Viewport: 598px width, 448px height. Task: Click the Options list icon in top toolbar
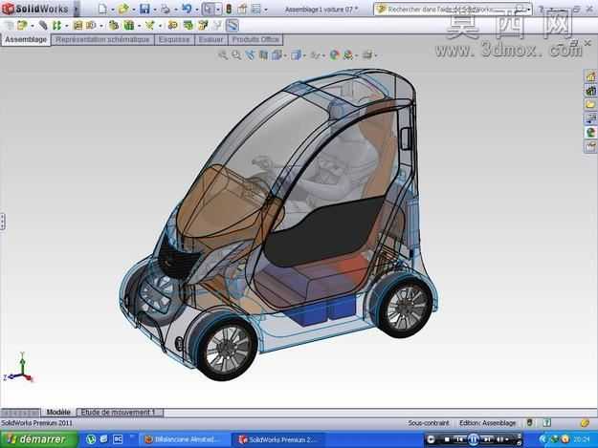pos(256,9)
